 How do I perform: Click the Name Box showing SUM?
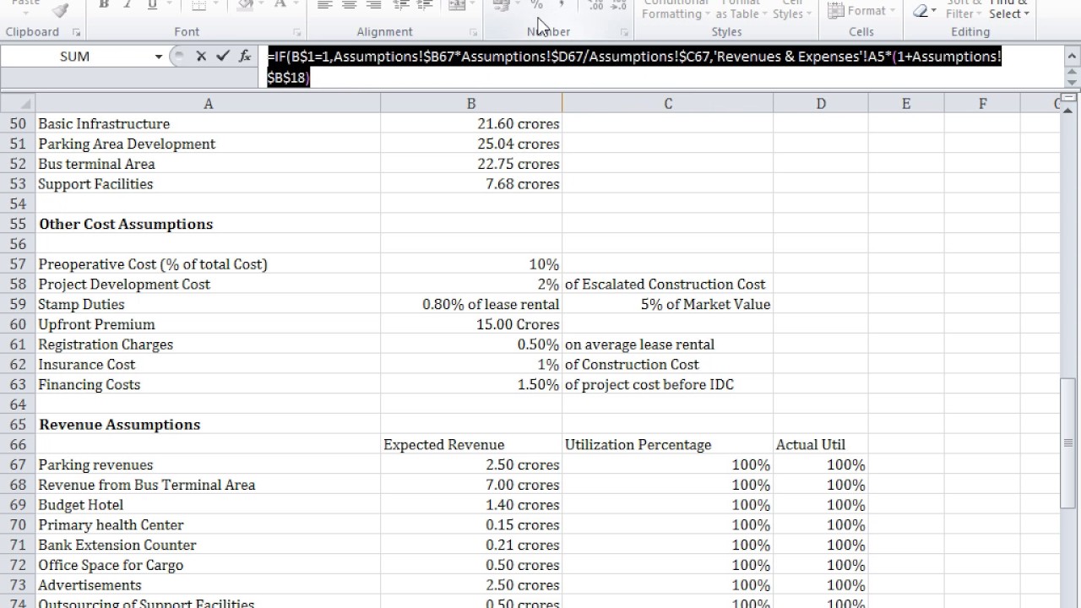tap(75, 57)
